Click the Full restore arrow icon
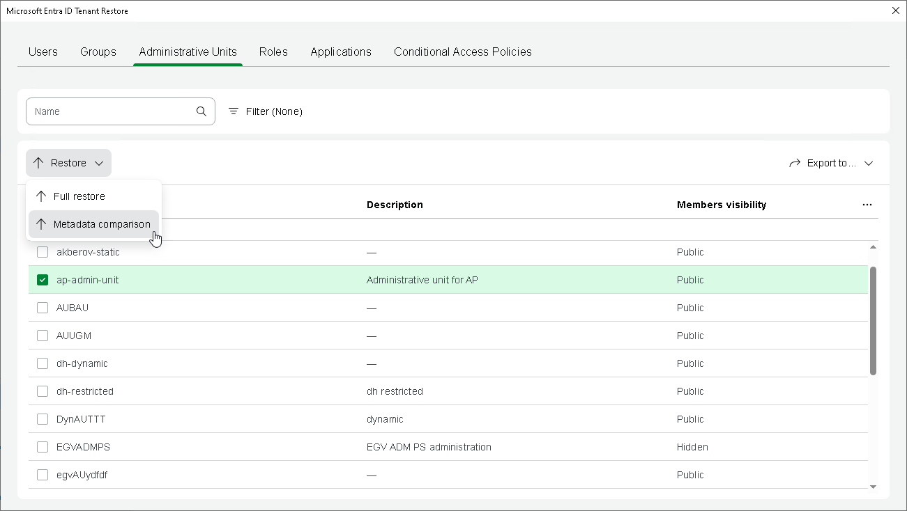907x511 pixels. (x=41, y=196)
